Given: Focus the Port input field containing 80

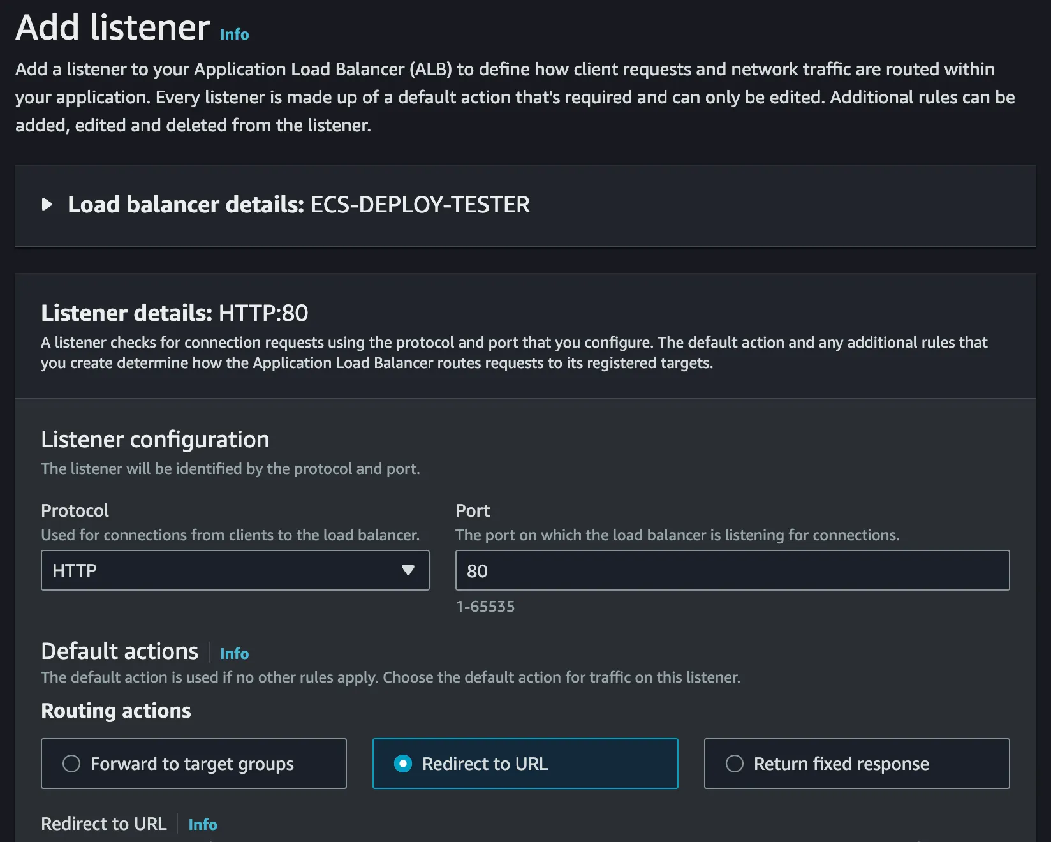Looking at the screenshot, I should (x=732, y=570).
